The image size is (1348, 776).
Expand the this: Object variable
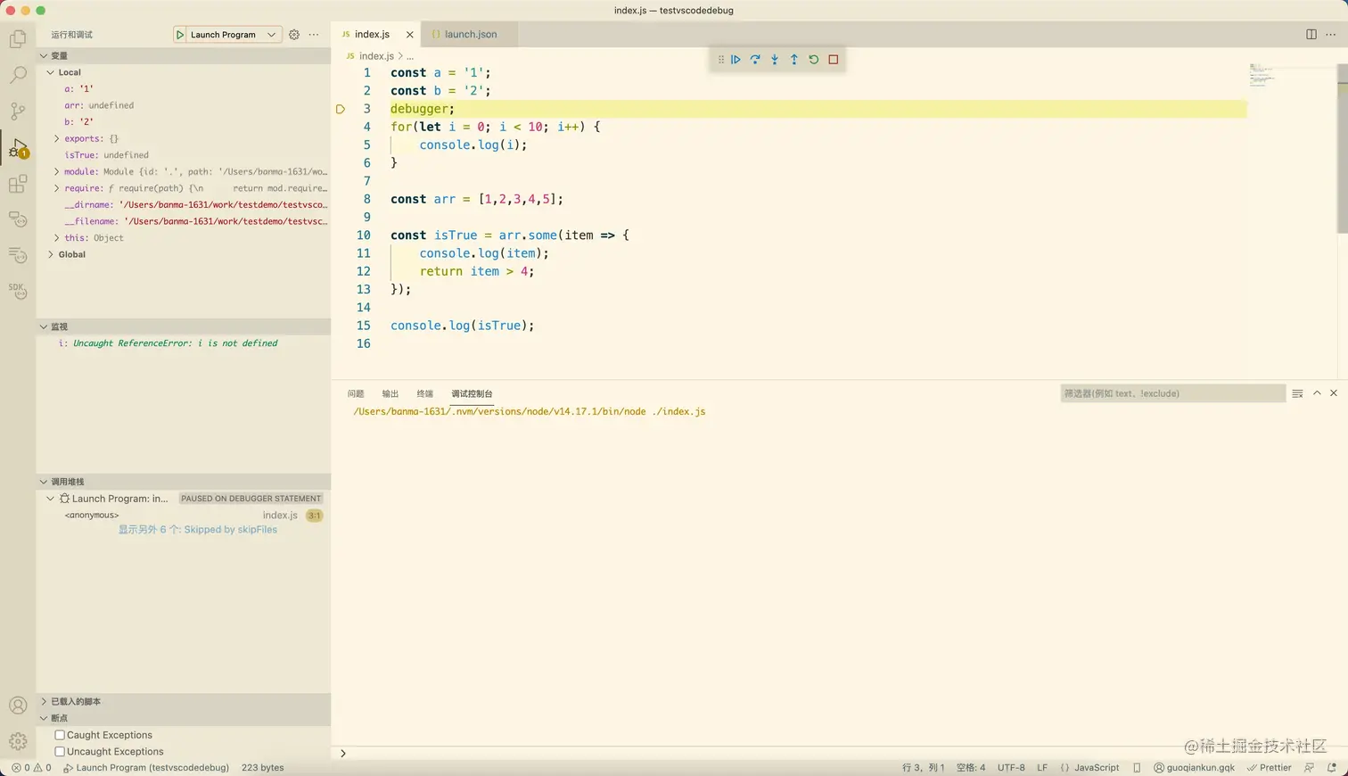click(57, 238)
